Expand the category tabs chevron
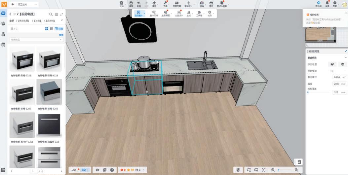Viewport: 348px width, 175px height. [x=62, y=20]
